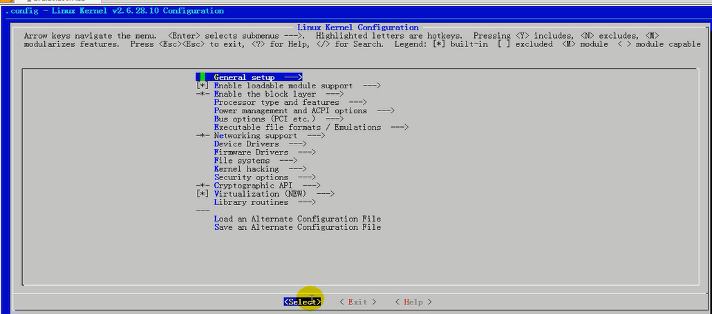
Task: Open the General setup submenu
Action: (x=250, y=77)
